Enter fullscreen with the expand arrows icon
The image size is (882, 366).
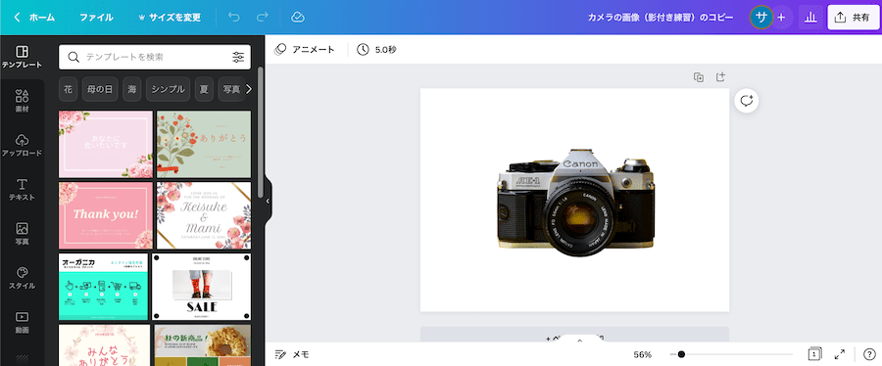[840, 354]
